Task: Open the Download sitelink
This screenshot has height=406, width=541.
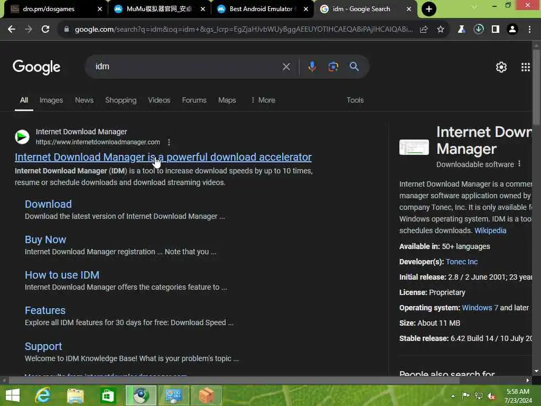Action: coord(48,204)
